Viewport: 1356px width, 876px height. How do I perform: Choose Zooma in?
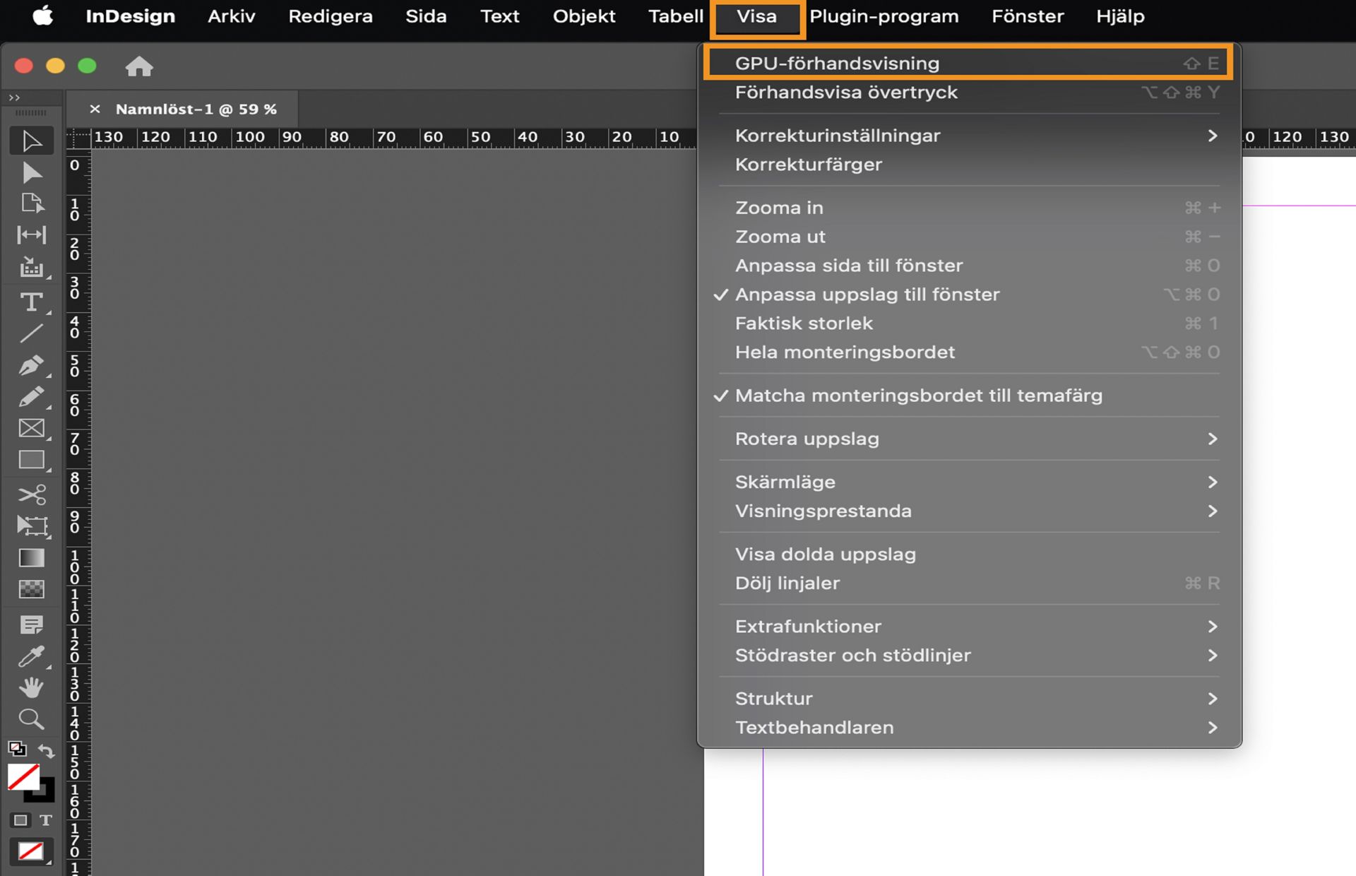click(779, 208)
